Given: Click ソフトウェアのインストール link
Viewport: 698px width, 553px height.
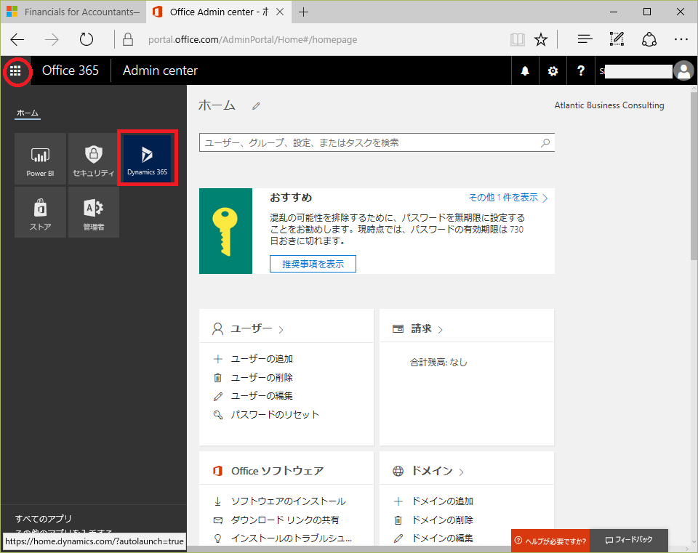Looking at the screenshot, I should tap(288, 501).
